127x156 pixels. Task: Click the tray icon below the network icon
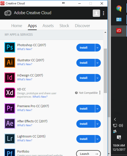coord(115,131)
